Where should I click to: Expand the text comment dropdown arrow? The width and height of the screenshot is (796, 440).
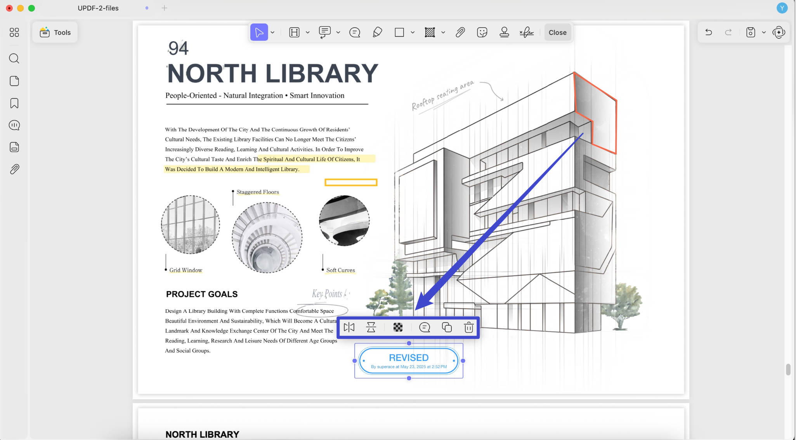coord(338,33)
